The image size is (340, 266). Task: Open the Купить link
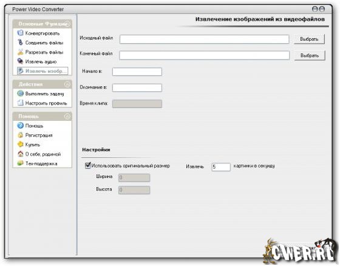click(x=33, y=145)
